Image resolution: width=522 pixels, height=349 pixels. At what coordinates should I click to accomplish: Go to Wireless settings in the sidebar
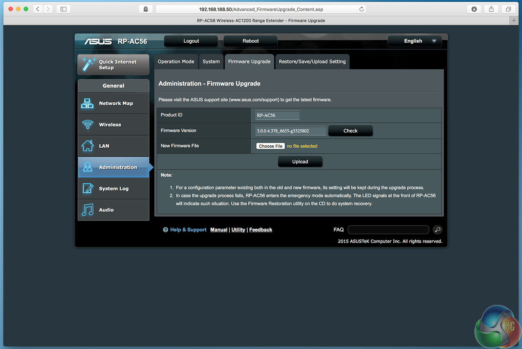[x=113, y=125]
